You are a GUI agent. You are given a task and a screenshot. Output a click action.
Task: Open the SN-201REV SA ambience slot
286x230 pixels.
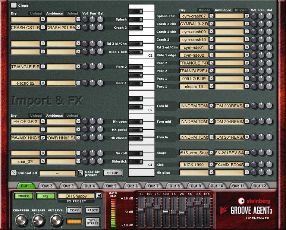(229, 153)
